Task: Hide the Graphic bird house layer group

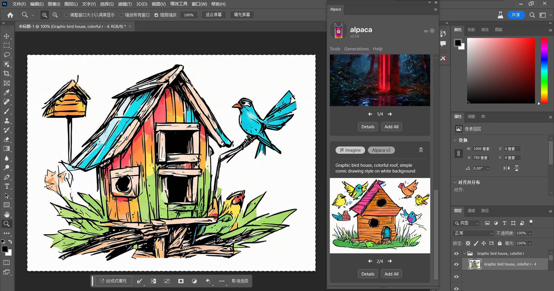Action: (x=457, y=254)
